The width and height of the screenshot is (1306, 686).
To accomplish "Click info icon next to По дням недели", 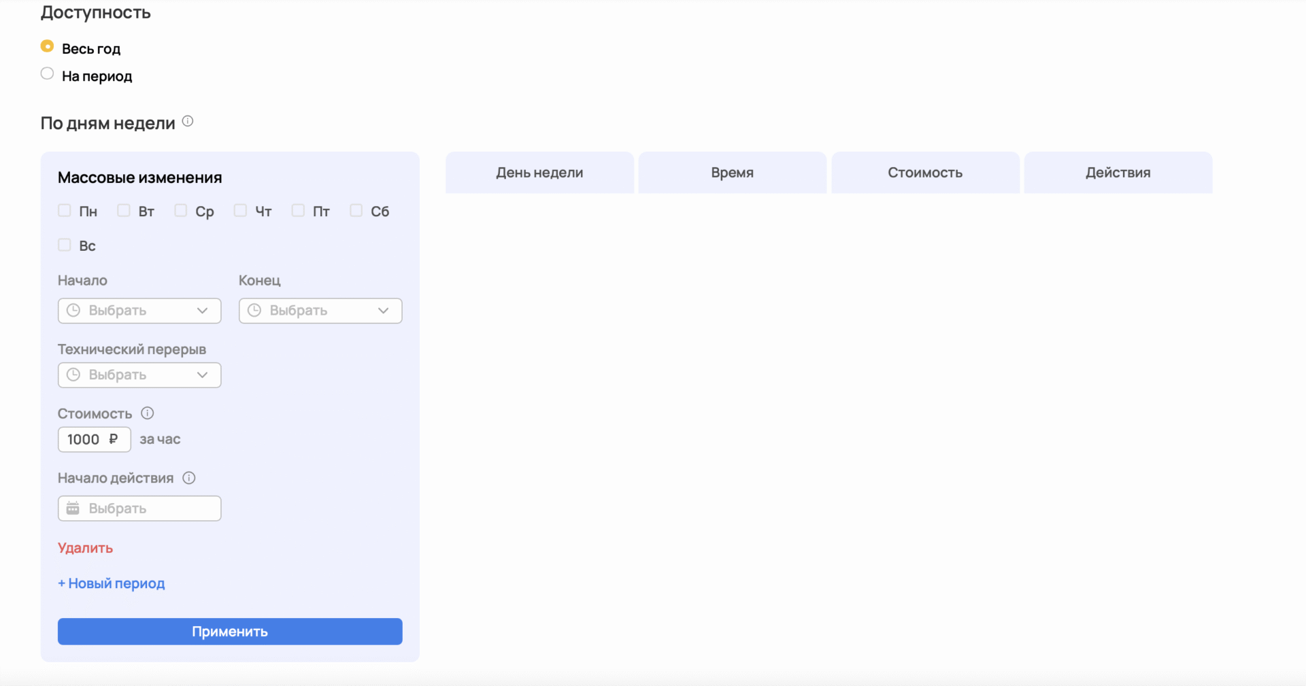I will click(x=188, y=122).
